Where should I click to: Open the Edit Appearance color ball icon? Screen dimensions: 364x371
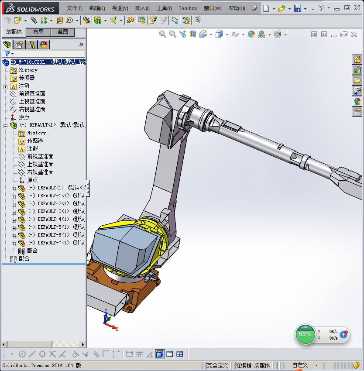pyautogui.click(x=251, y=34)
